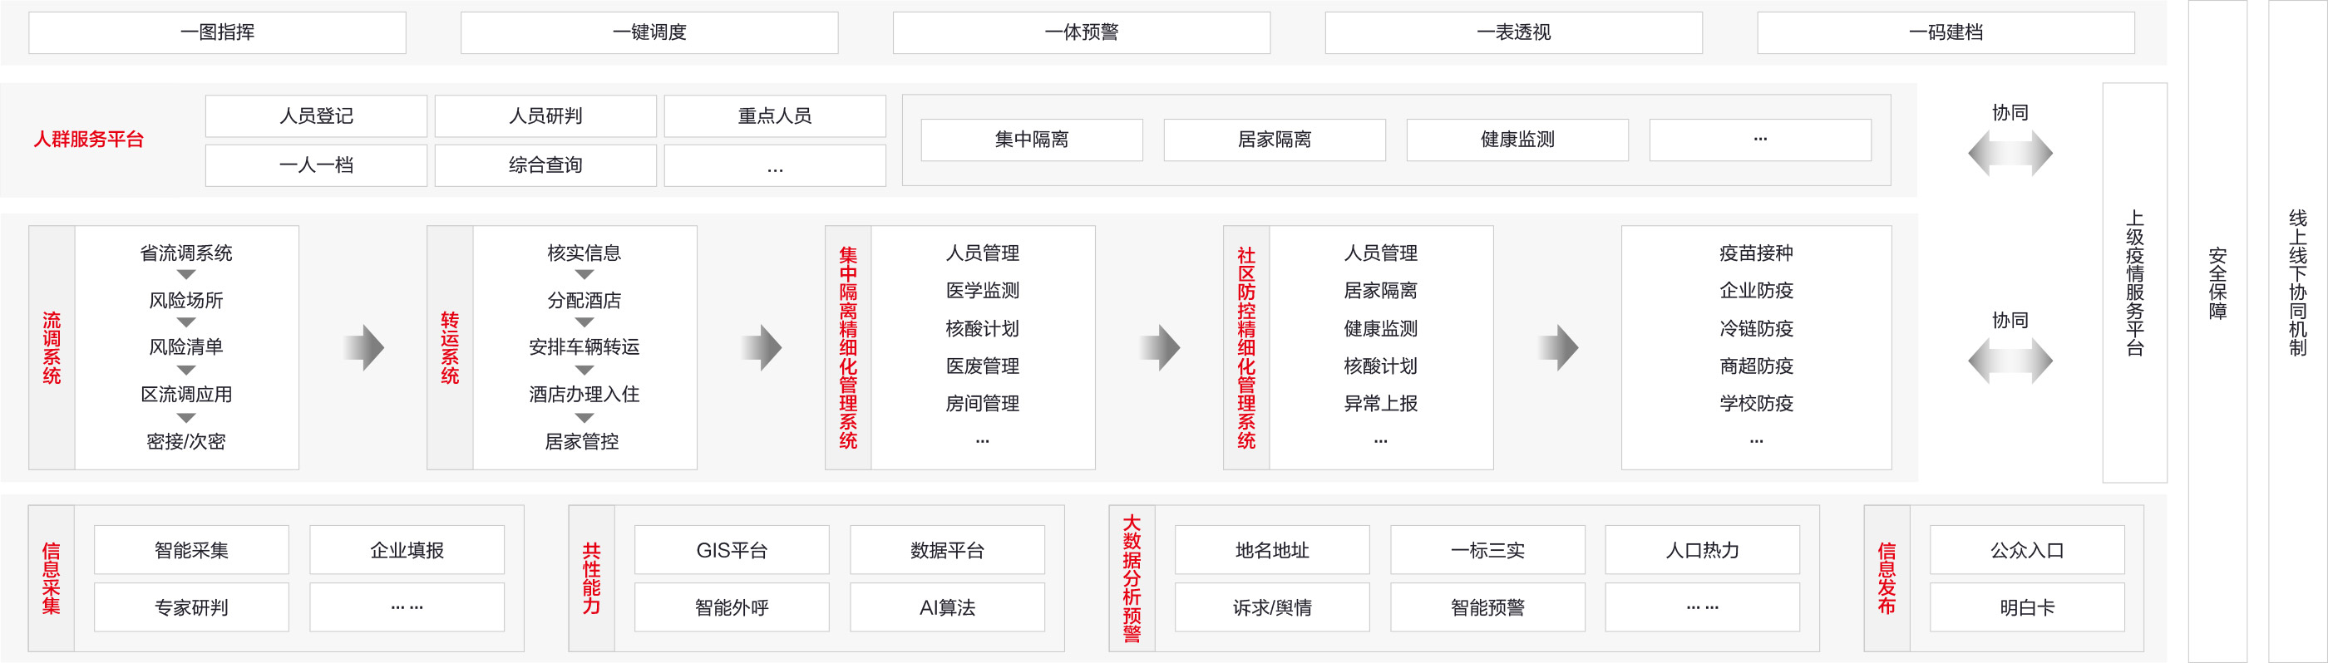Click the down triangle below 酒店办理入住

coord(584,418)
